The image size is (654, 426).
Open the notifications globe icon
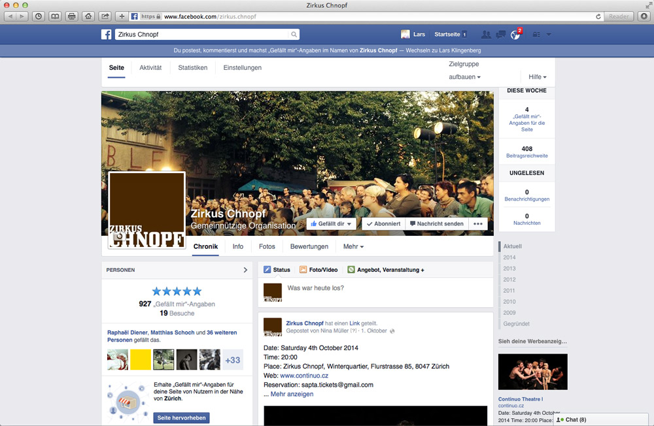coord(515,35)
